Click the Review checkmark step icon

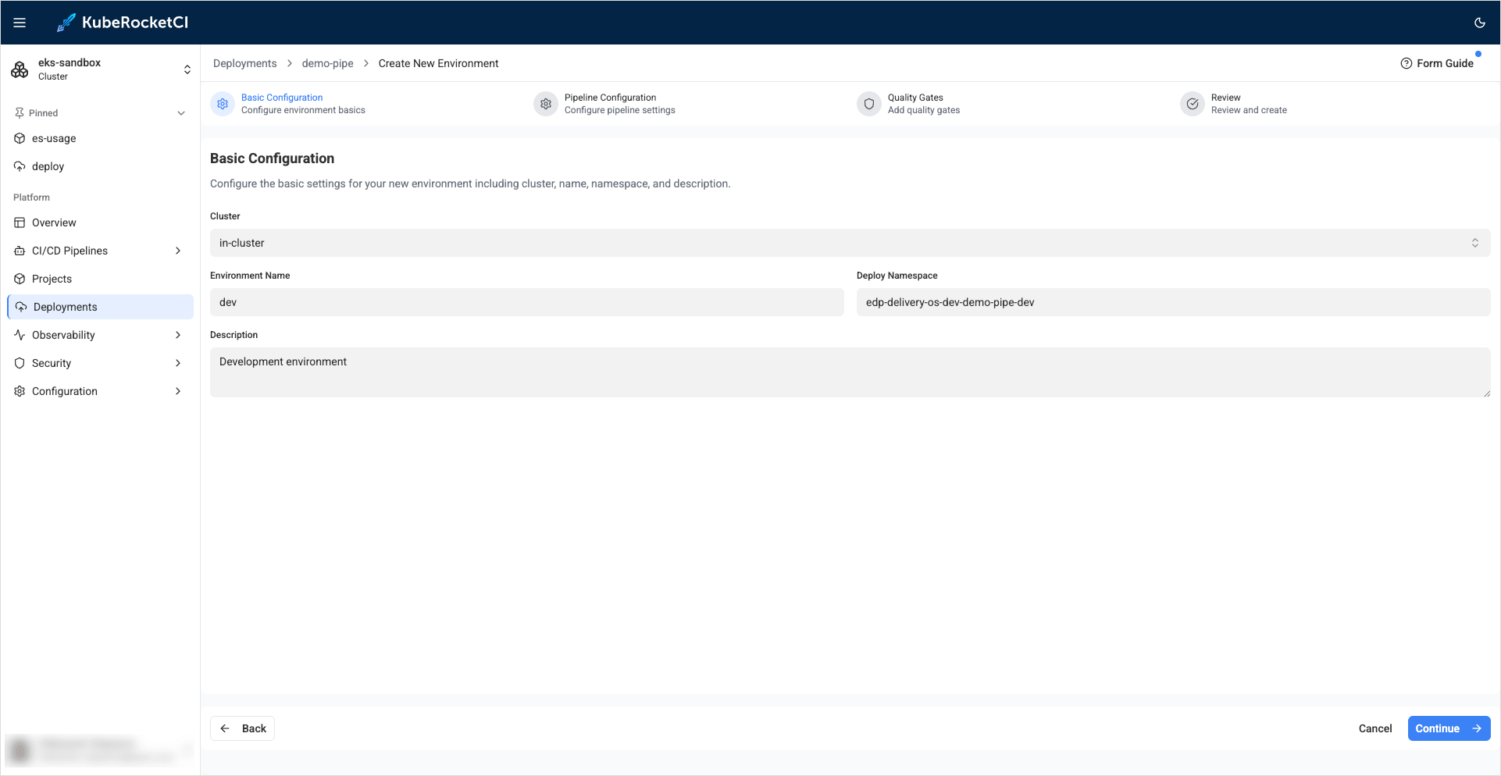click(1192, 104)
